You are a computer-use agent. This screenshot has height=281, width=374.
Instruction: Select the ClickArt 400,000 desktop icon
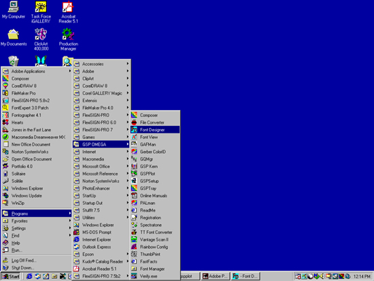(x=41, y=39)
